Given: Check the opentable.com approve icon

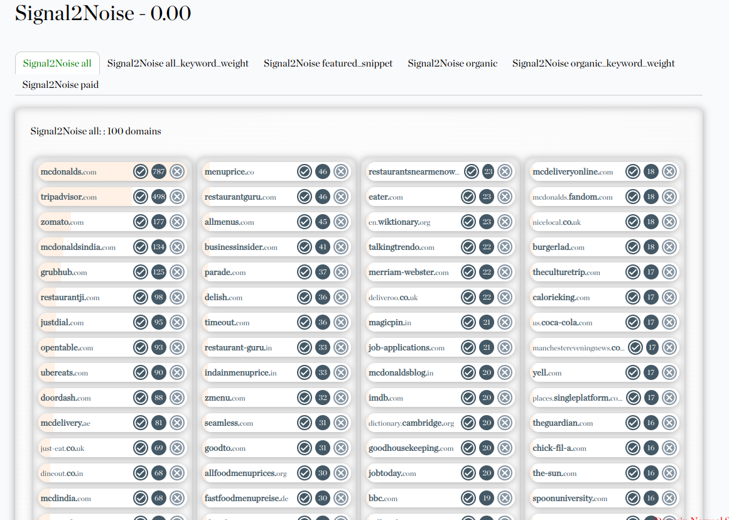Looking at the screenshot, I should [141, 347].
